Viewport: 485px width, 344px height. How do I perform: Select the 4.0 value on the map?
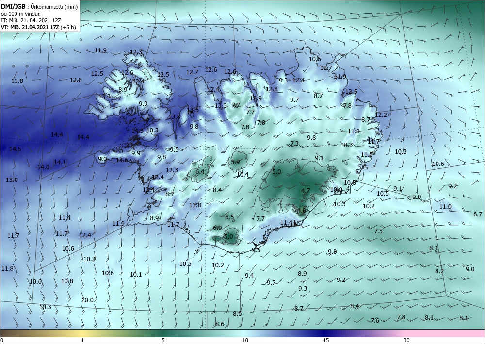[302, 211]
